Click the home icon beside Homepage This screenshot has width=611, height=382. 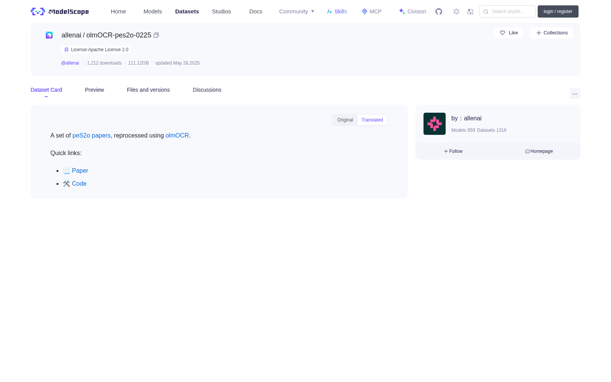[527, 151]
